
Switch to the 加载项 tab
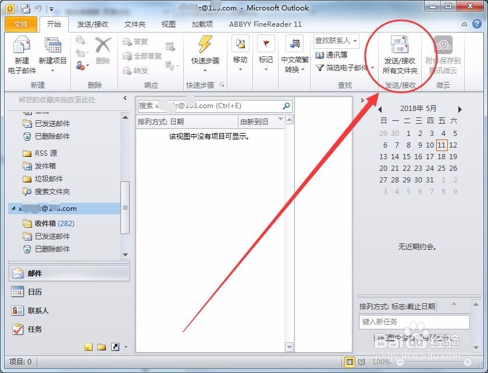click(x=202, y=24)
